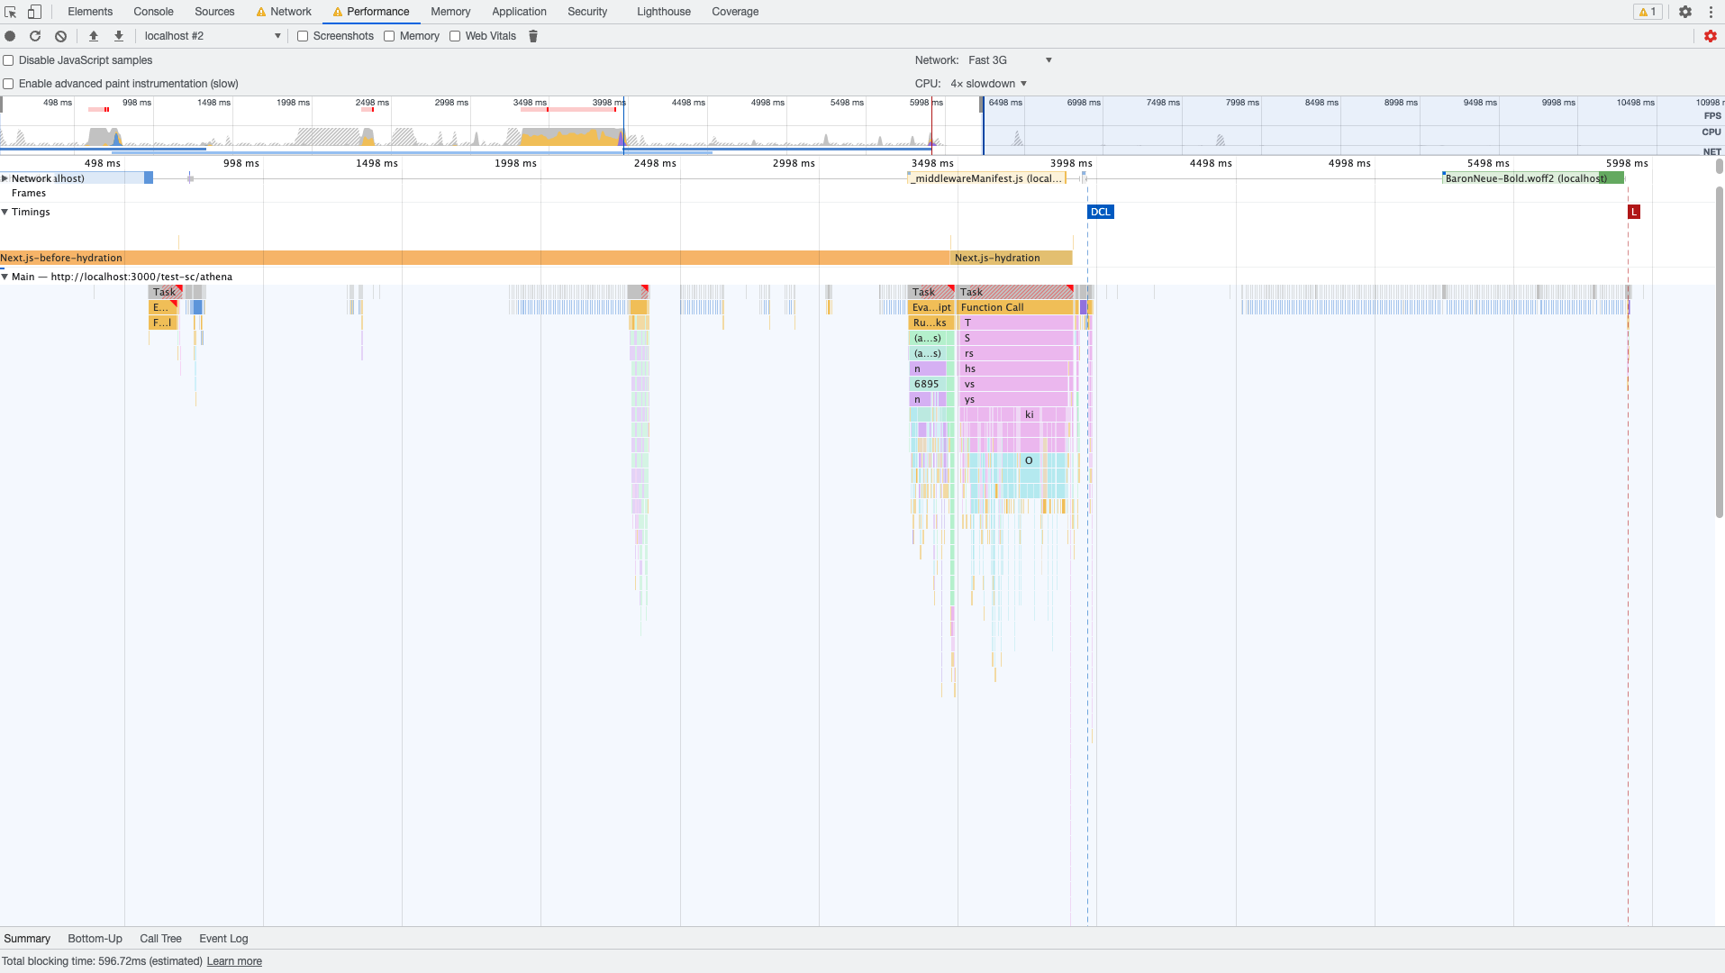
Task: Open the CPU 4x slowdown dropdown
Action: (x=987, y=83)
